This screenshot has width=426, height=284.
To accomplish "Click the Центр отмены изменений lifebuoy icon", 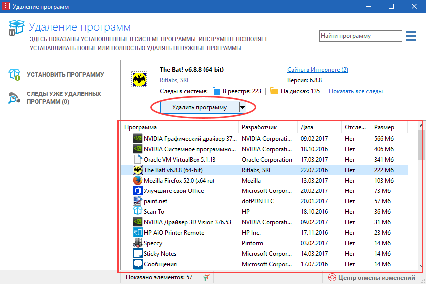I will pos(332,278).
